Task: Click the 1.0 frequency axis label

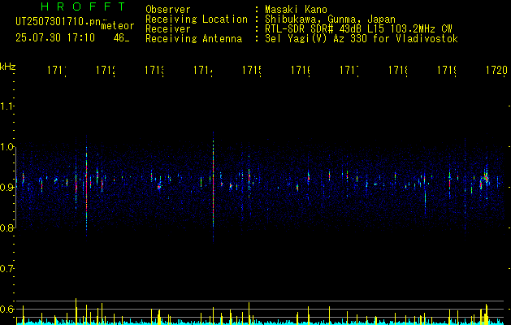Action: [6, 147]
